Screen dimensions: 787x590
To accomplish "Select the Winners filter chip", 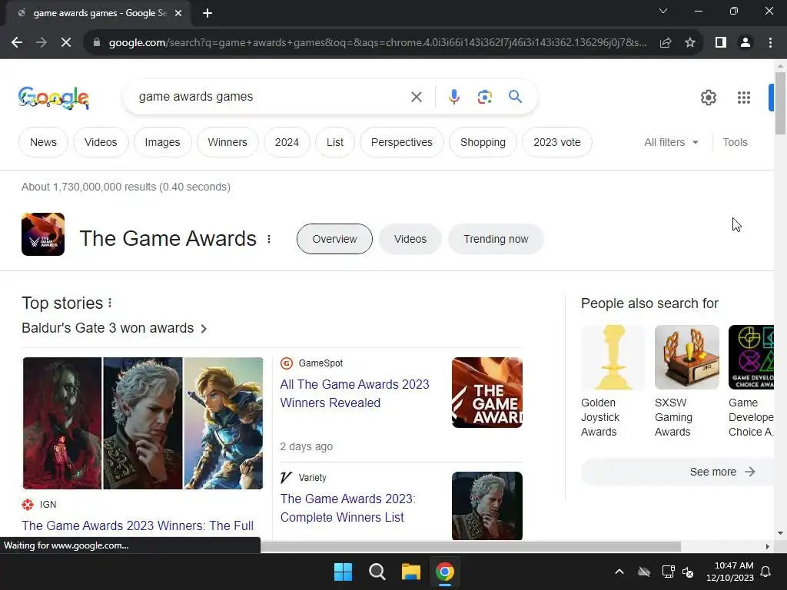I will click(227, 142).
